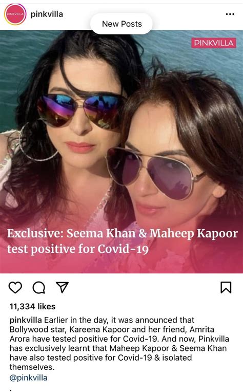
Task: Share the post using the paper plane icon
Action: 62,288
